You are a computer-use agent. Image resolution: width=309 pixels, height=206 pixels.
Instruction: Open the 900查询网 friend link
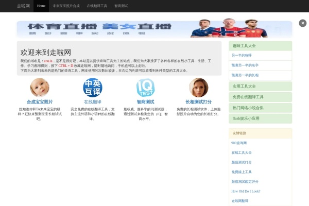239,143
